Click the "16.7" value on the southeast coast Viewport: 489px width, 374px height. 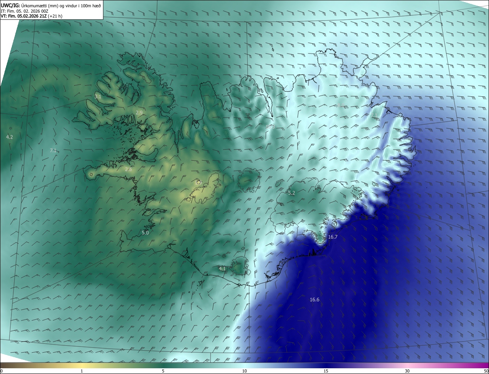(x=333, y=237)
